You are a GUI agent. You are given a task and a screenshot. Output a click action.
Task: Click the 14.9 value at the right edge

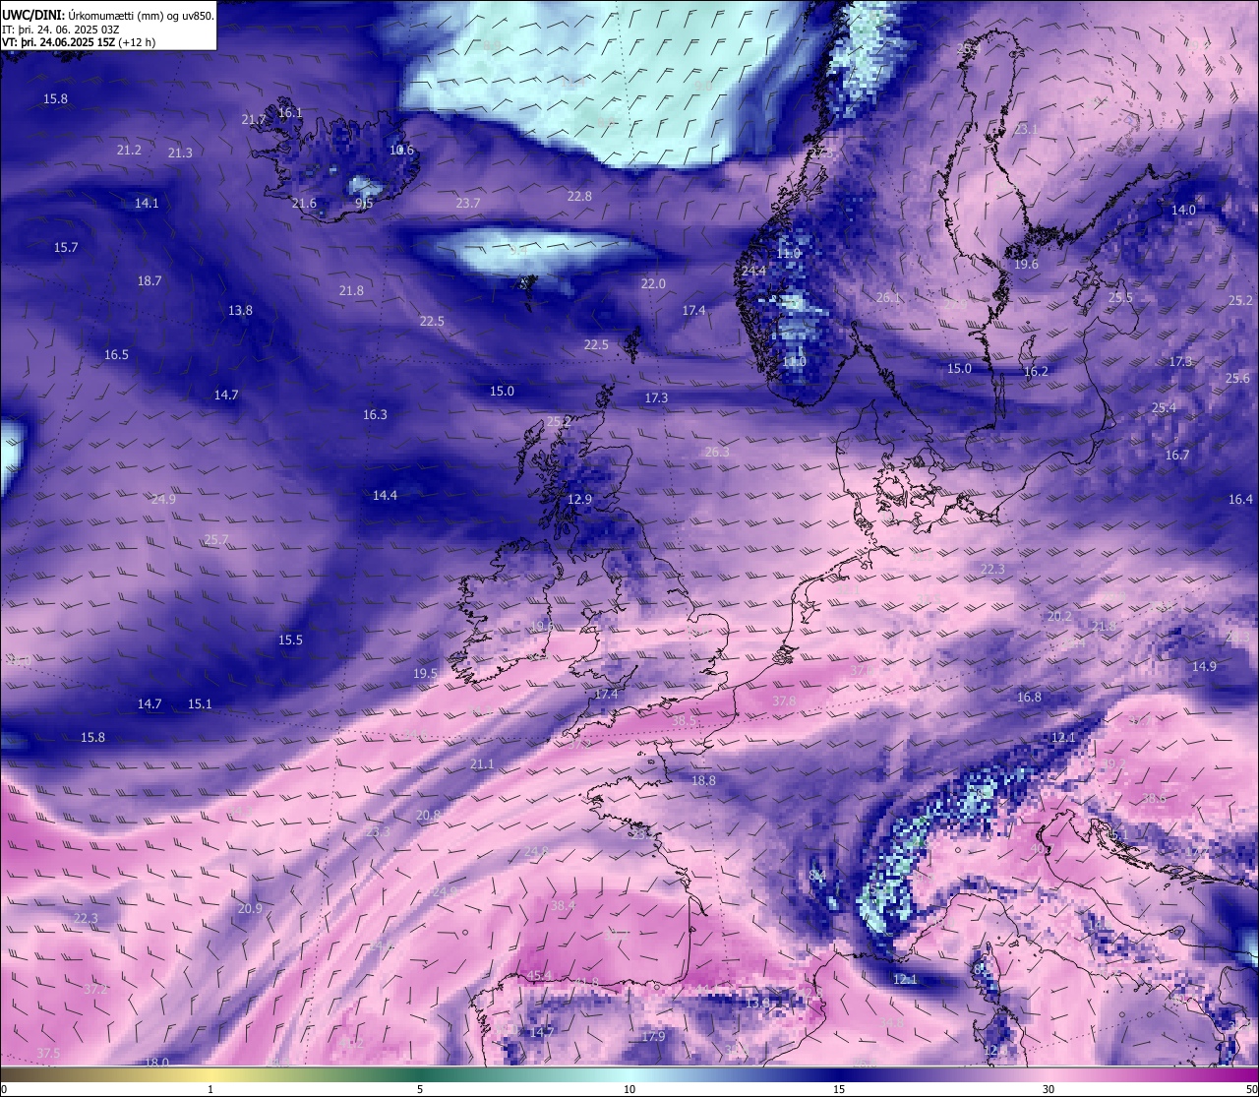1204,667
